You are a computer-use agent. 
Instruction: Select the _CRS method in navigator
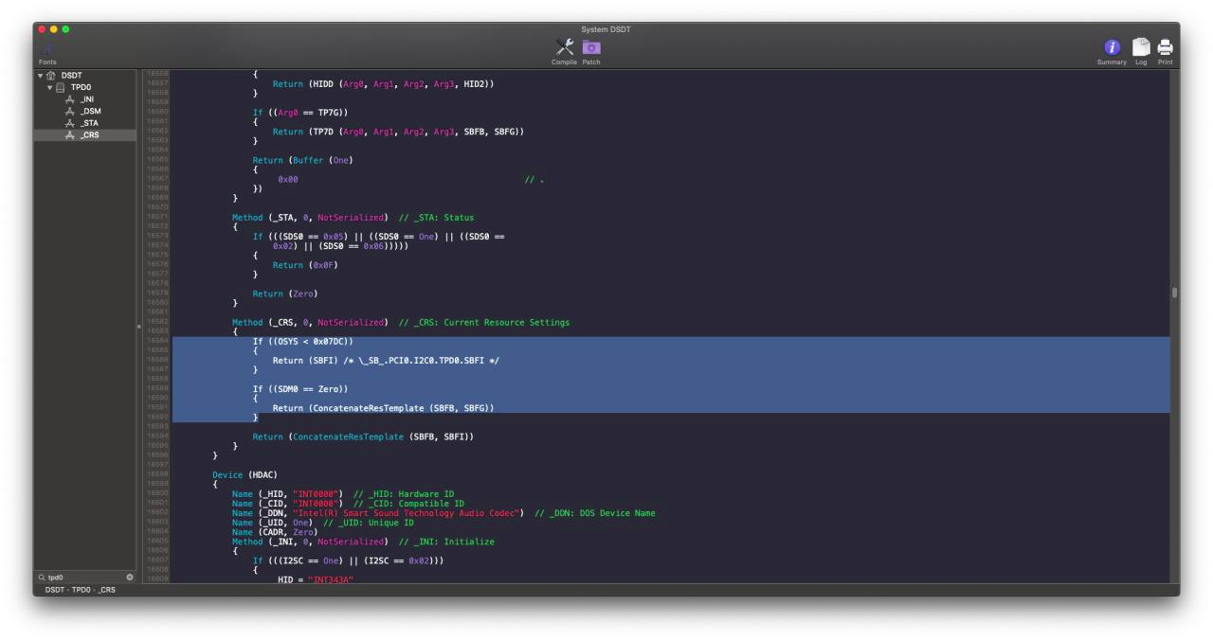pyautogui.click(x=85, y=134)
